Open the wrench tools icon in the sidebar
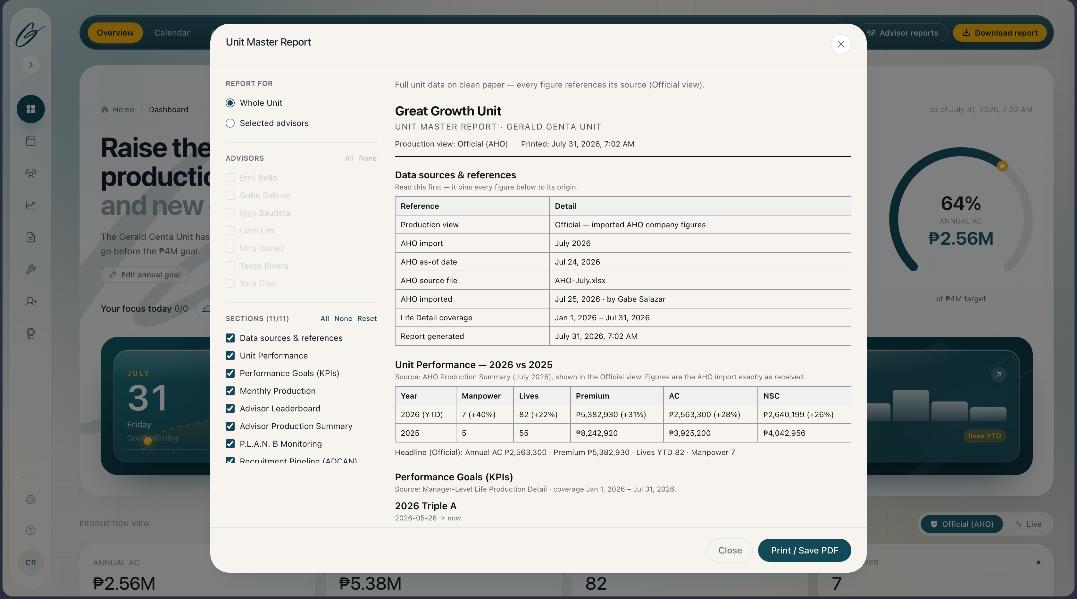The image size is (1077, 599). click(x=30, y=269)
